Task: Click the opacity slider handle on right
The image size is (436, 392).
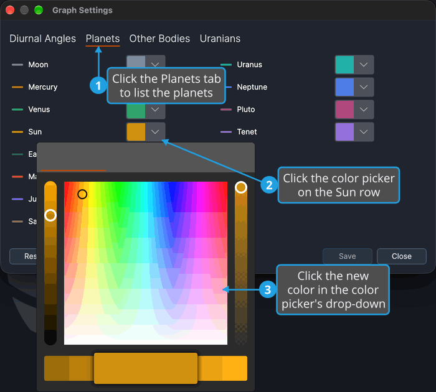Action: pyautogui.click(x=241, y=187)
